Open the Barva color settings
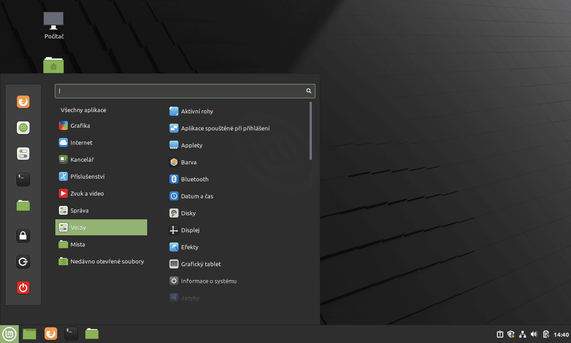This screenshot has height=343, width=571. 188,162
